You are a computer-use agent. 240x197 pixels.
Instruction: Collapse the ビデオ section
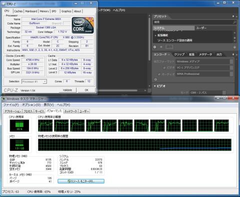[x=155, y=86]
